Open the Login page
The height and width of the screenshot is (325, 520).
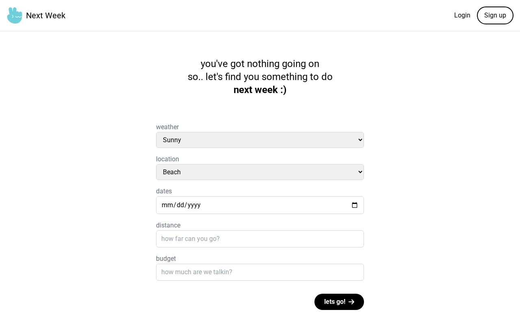pyautogui.click(x=462, y=15)
